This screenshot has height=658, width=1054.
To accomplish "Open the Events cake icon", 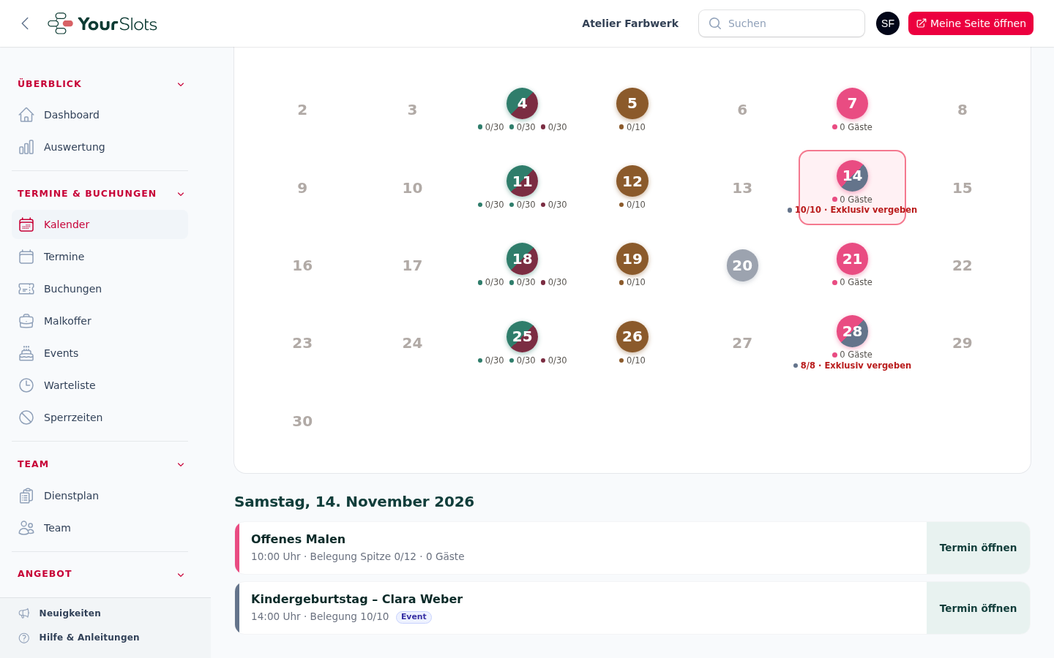I will (x=26, y=353).
